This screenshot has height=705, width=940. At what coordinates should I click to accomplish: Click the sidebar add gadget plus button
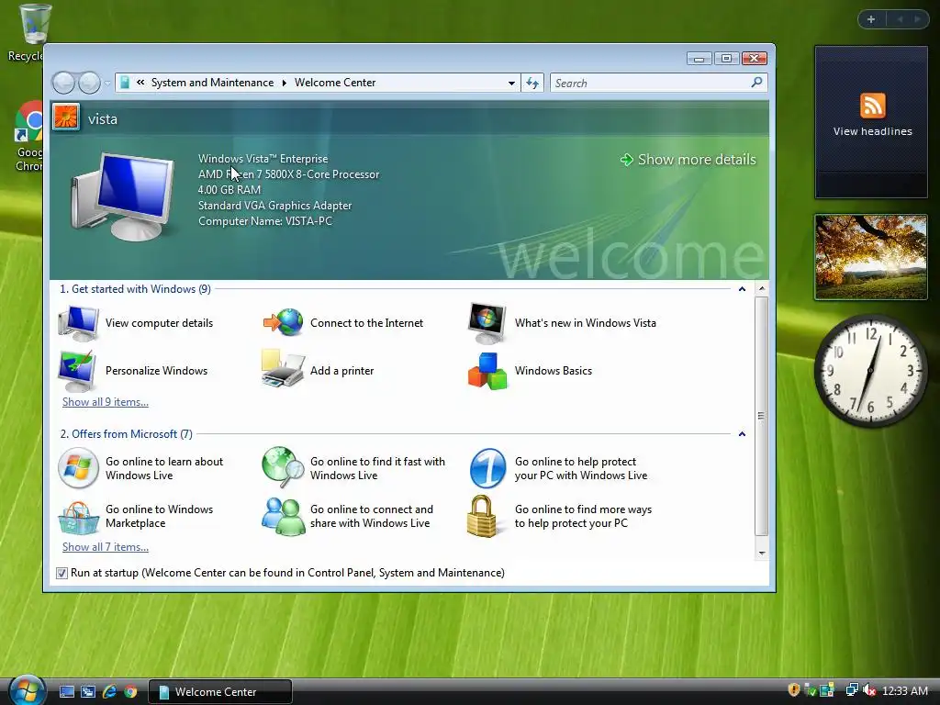click(x=871, y=19)
